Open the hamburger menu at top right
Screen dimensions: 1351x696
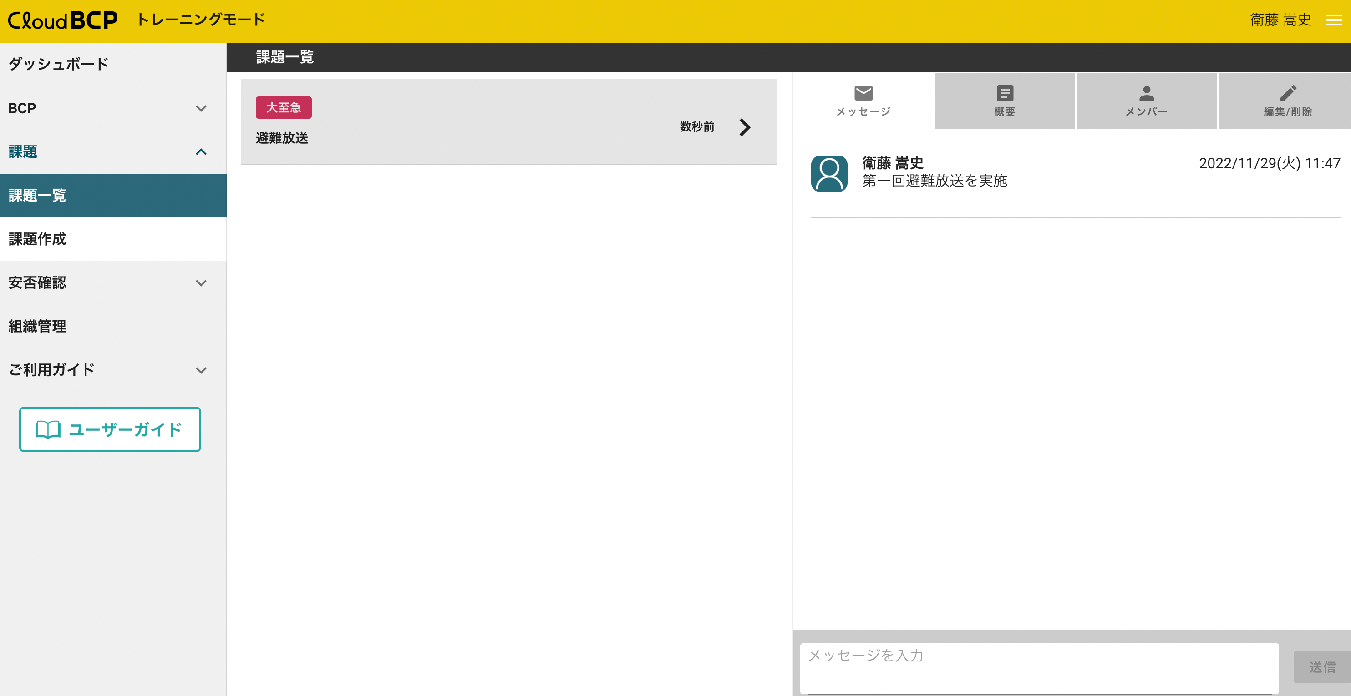click(1333, 20)
